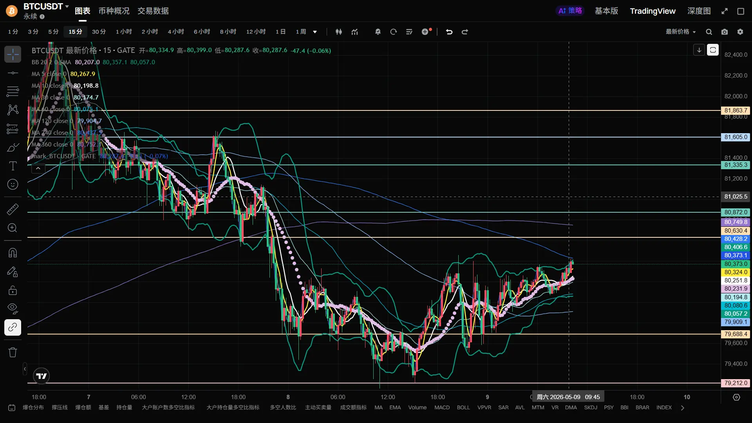Toggle the Volume indicator

tap(418, 408)
